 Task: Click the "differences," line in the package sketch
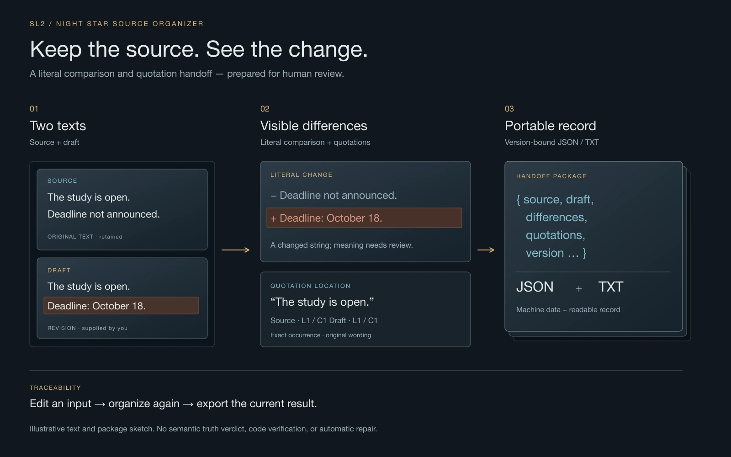coord(556,218)
